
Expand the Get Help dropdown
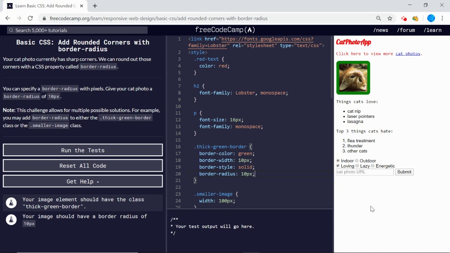point(83,181)
